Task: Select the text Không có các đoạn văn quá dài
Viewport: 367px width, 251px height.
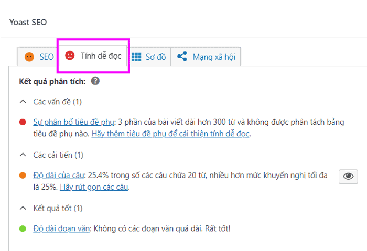Action: tap(148, 228)
